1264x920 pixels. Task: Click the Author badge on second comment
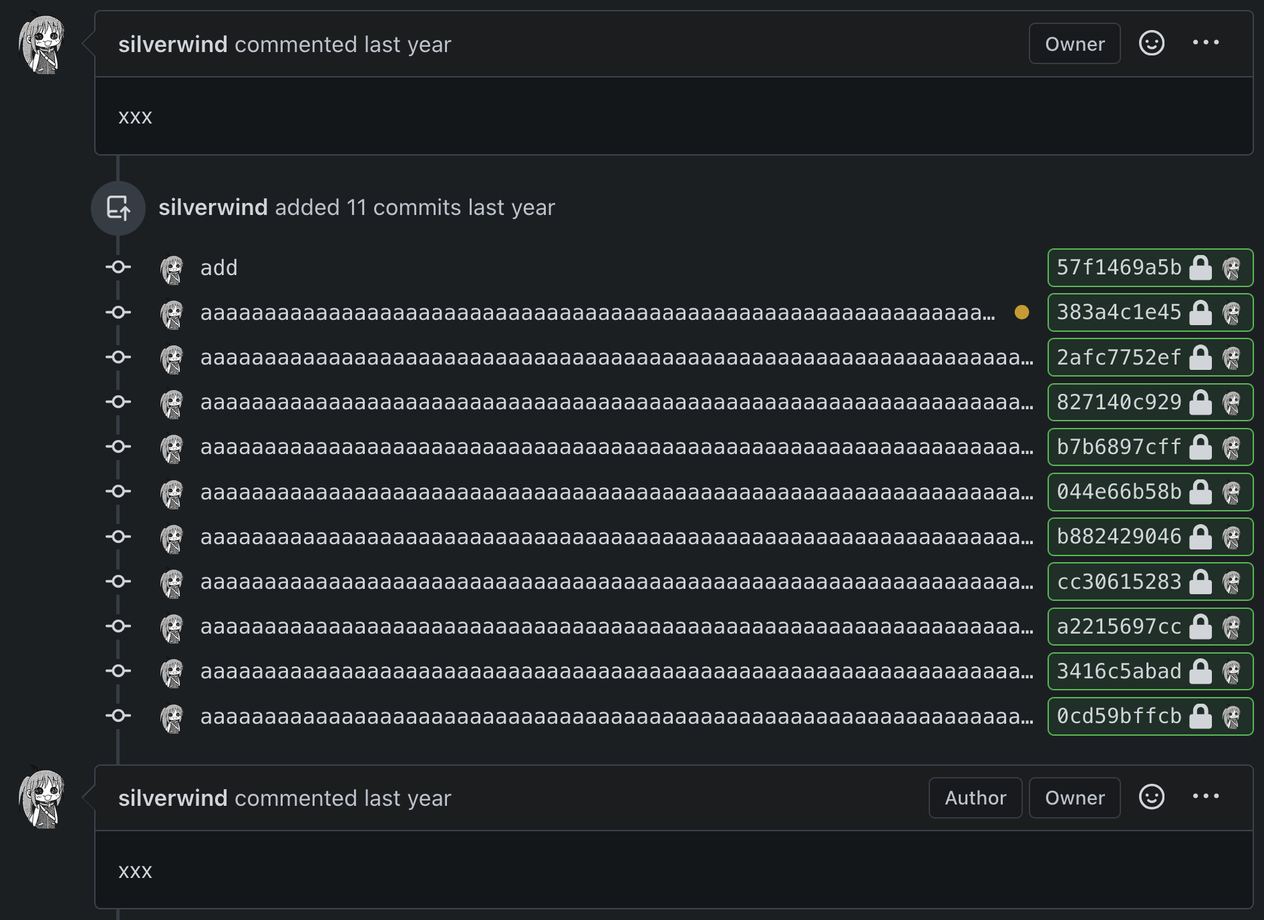coord(975,798)
